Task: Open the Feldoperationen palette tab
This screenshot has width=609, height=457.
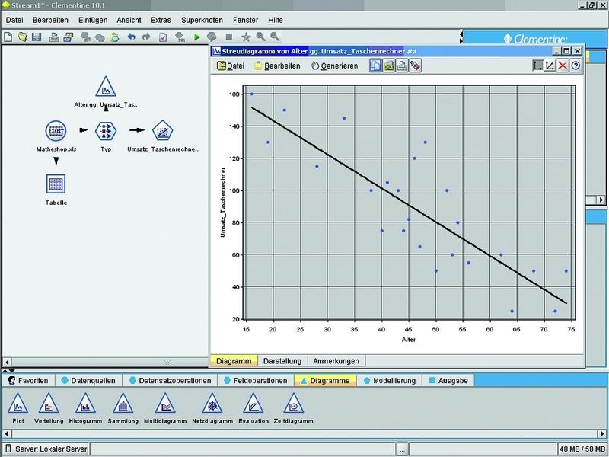Action: coord(256,381)
